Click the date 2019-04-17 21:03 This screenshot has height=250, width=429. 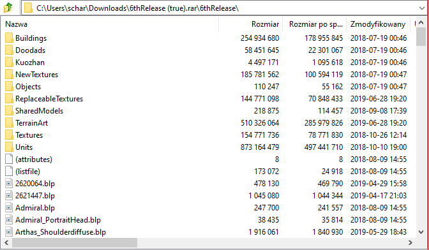pyautogui.click(x=379, y=196)
